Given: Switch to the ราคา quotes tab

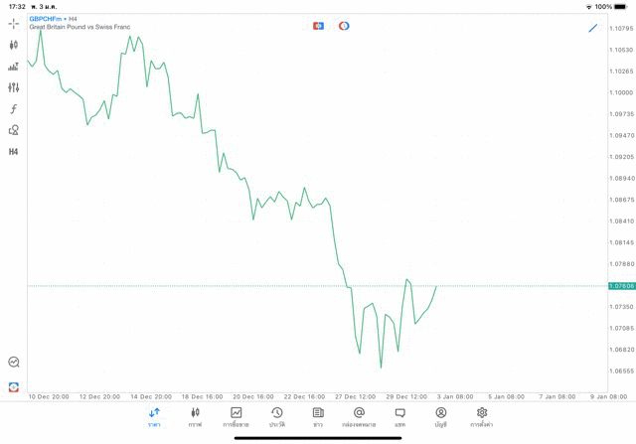Looking at the screenshot, I should coord(154,417).
